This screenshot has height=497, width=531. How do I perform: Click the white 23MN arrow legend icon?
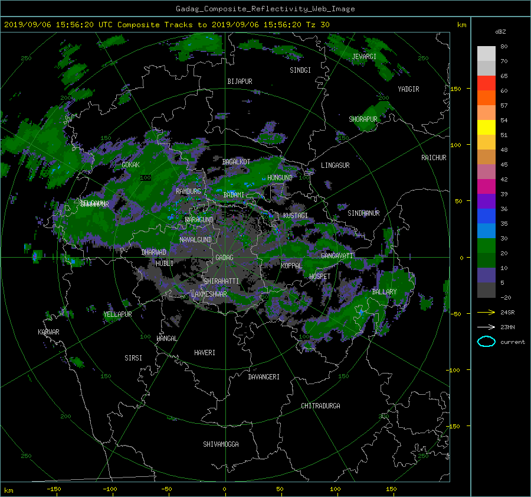486,327
